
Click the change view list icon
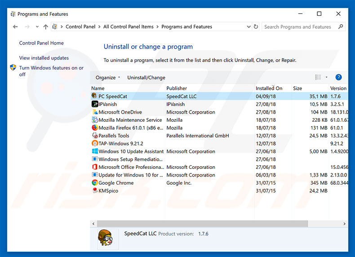318,77
